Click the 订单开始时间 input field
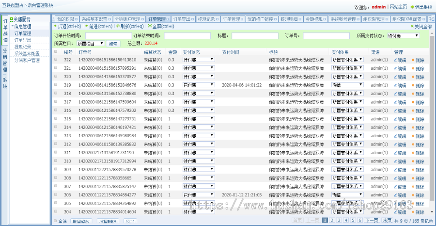 coord(109,36)
